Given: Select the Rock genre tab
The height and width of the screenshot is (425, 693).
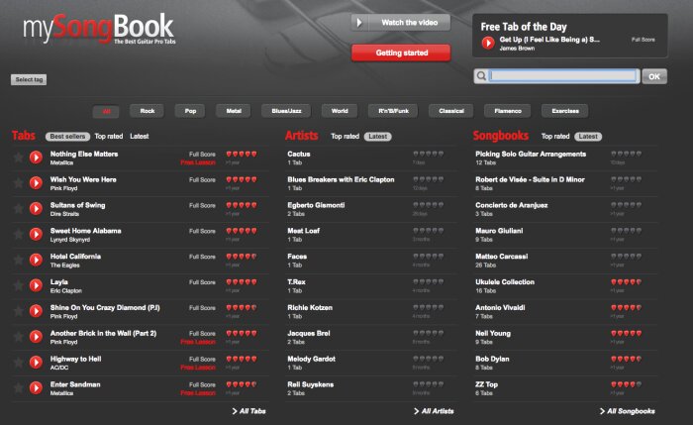Looking at the screenshot, I should pyautogui.click(x=148, y=111).
